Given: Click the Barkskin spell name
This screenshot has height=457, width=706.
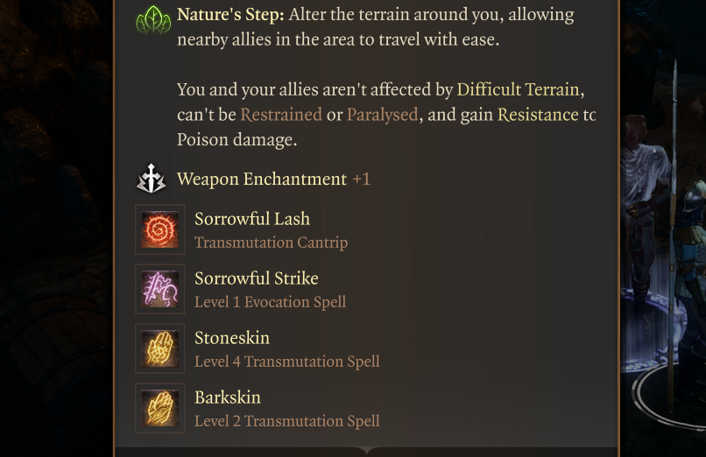Looking at the screenshot, I should pyautogui.click(x=228, y=397).
